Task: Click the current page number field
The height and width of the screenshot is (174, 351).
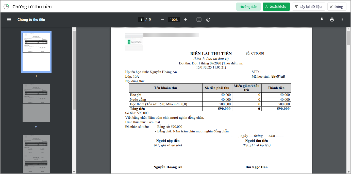Action: tap(141, 20)
